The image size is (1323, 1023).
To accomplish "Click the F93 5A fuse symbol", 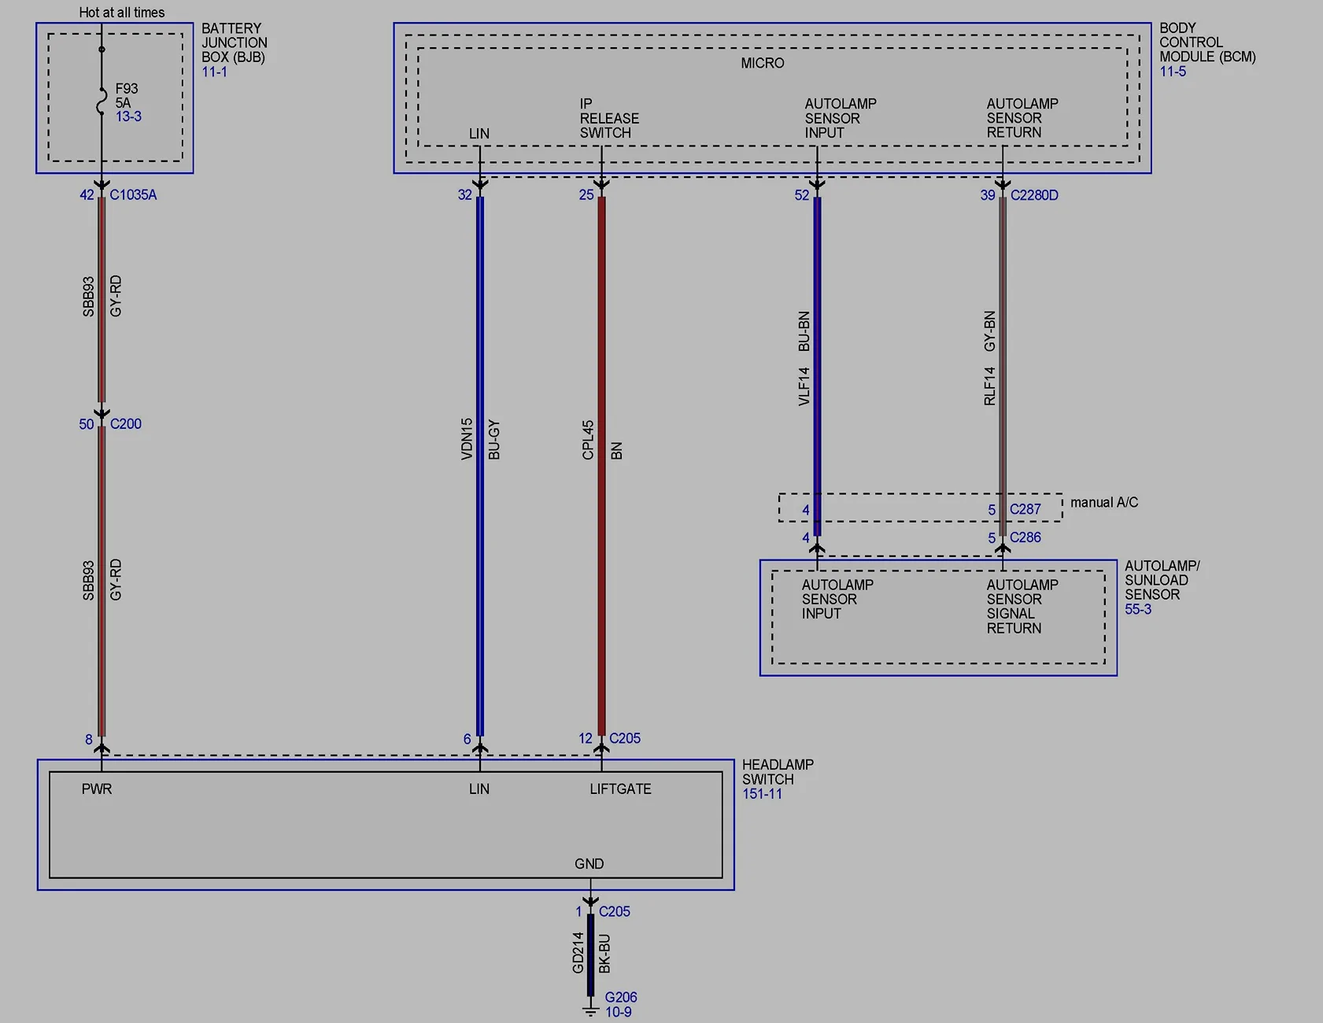I will tap(102, 102).
